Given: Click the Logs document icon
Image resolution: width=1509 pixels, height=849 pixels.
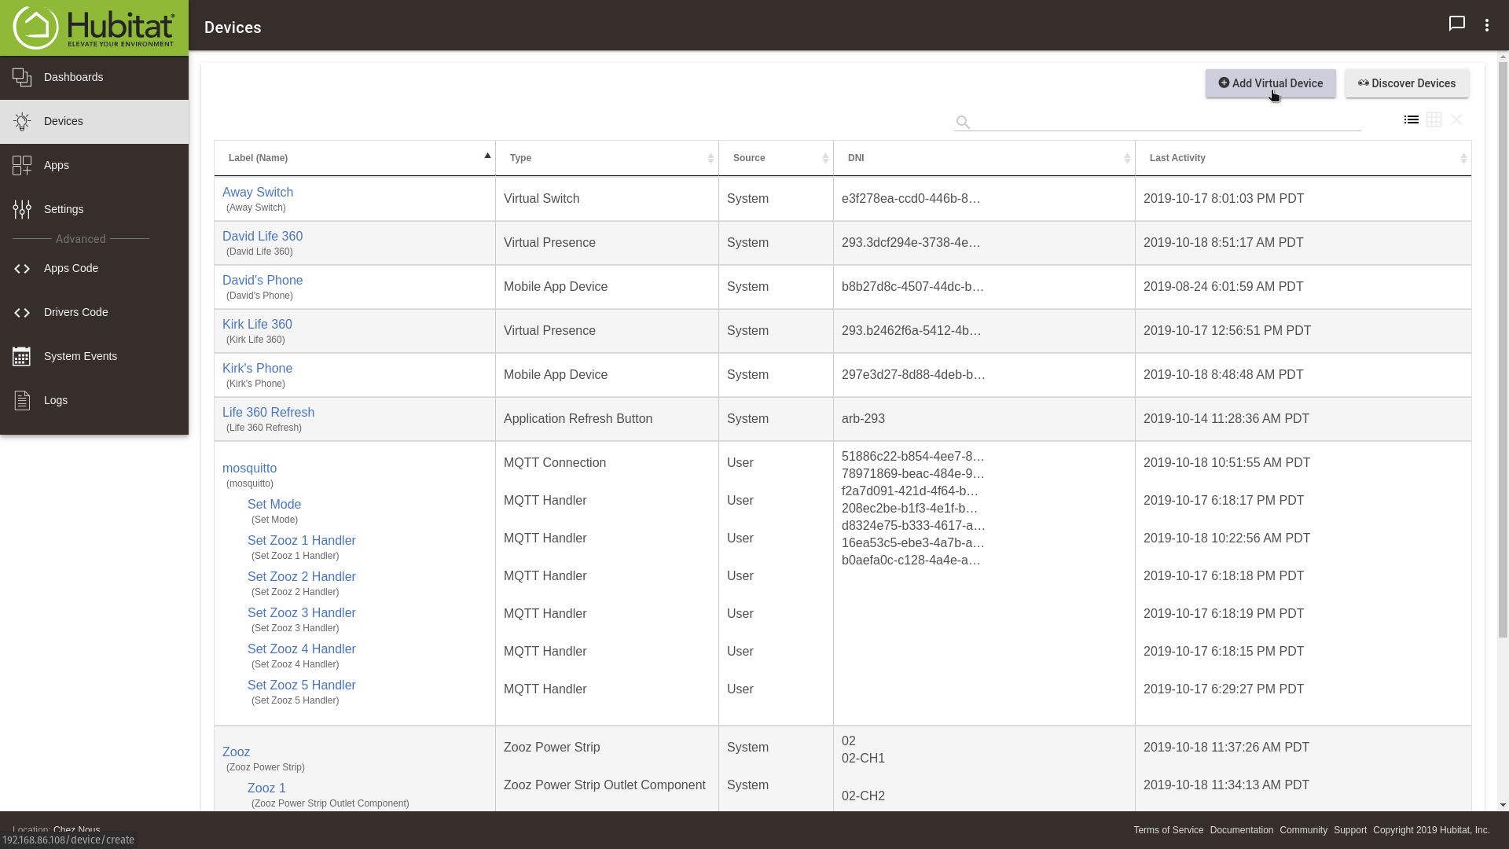Looking at the screenshot, I should click(22, 401).
